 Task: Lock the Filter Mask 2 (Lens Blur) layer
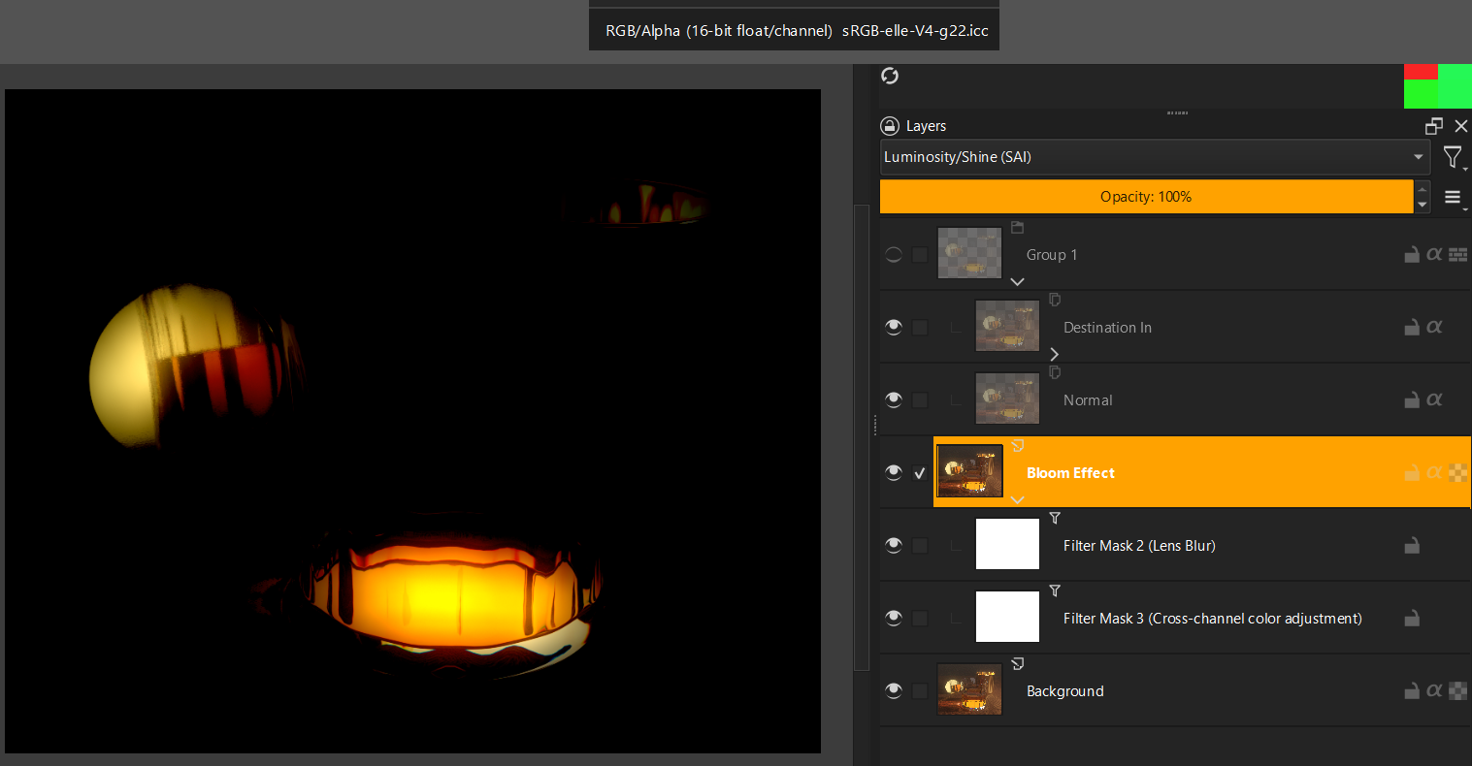(1412, 546)
